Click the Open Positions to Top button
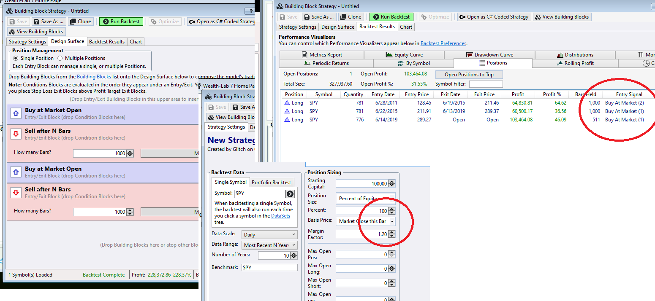Image resolution: width=655 pixels, height=301 pixels. coord(469,75)
